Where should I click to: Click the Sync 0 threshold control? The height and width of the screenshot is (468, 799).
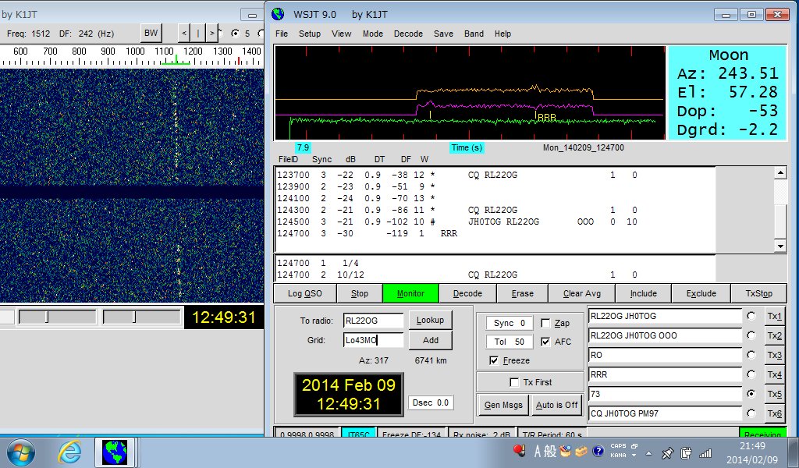[509, 323]
